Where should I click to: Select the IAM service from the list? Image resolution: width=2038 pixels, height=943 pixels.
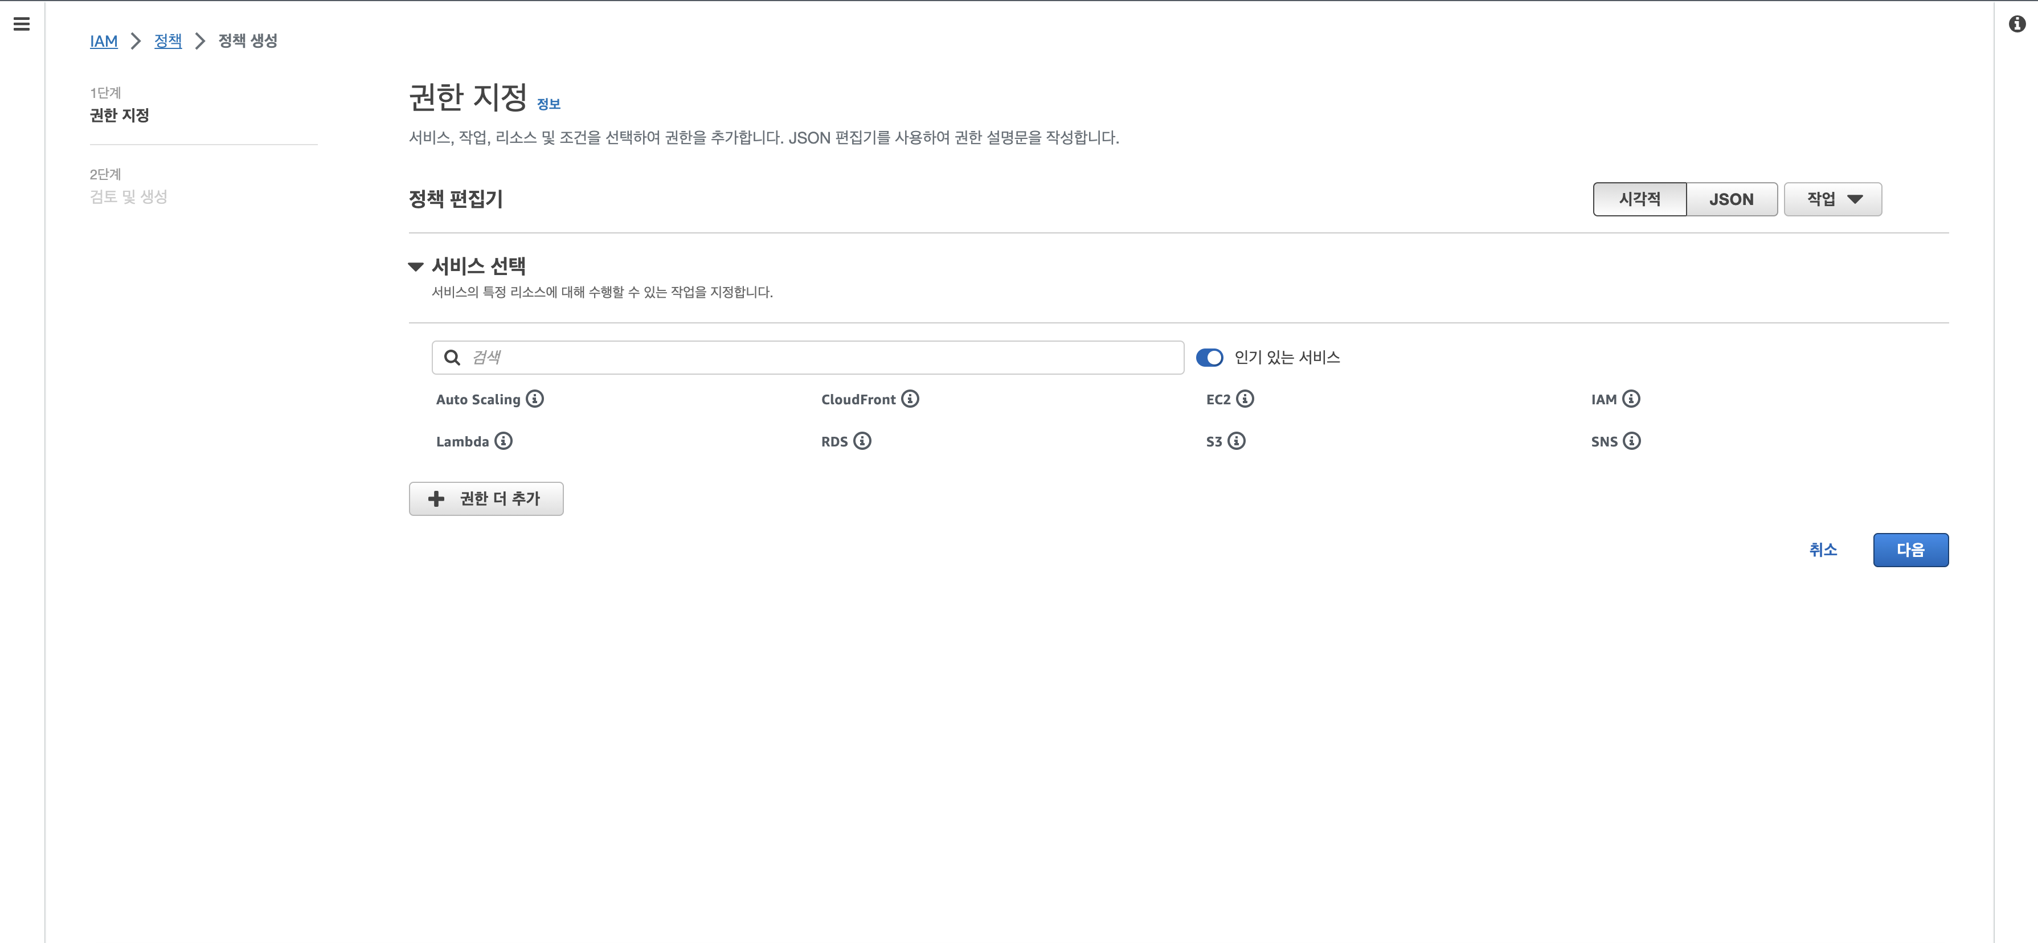1603,400
